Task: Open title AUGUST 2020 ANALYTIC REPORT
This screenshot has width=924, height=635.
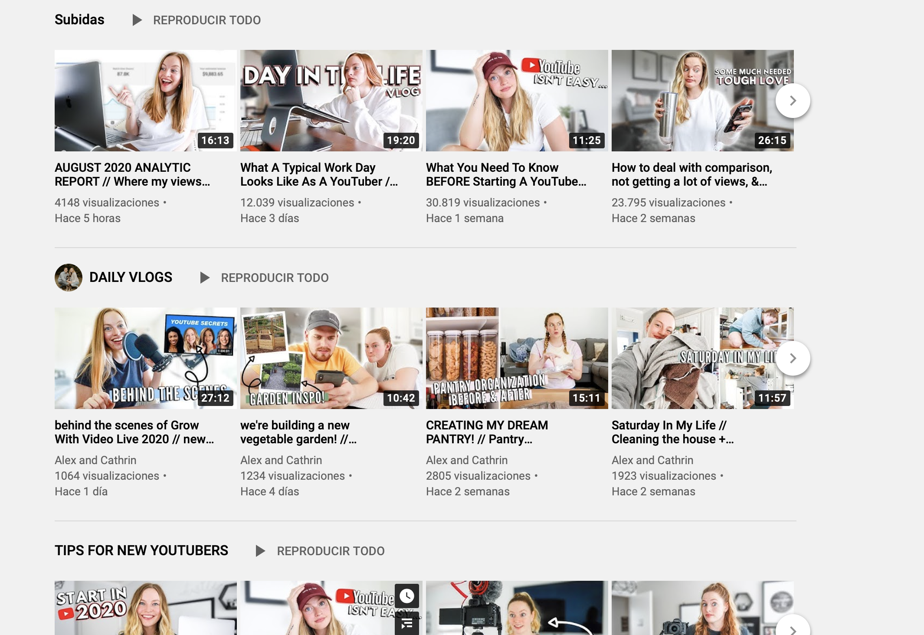Action: coord(132,174)
